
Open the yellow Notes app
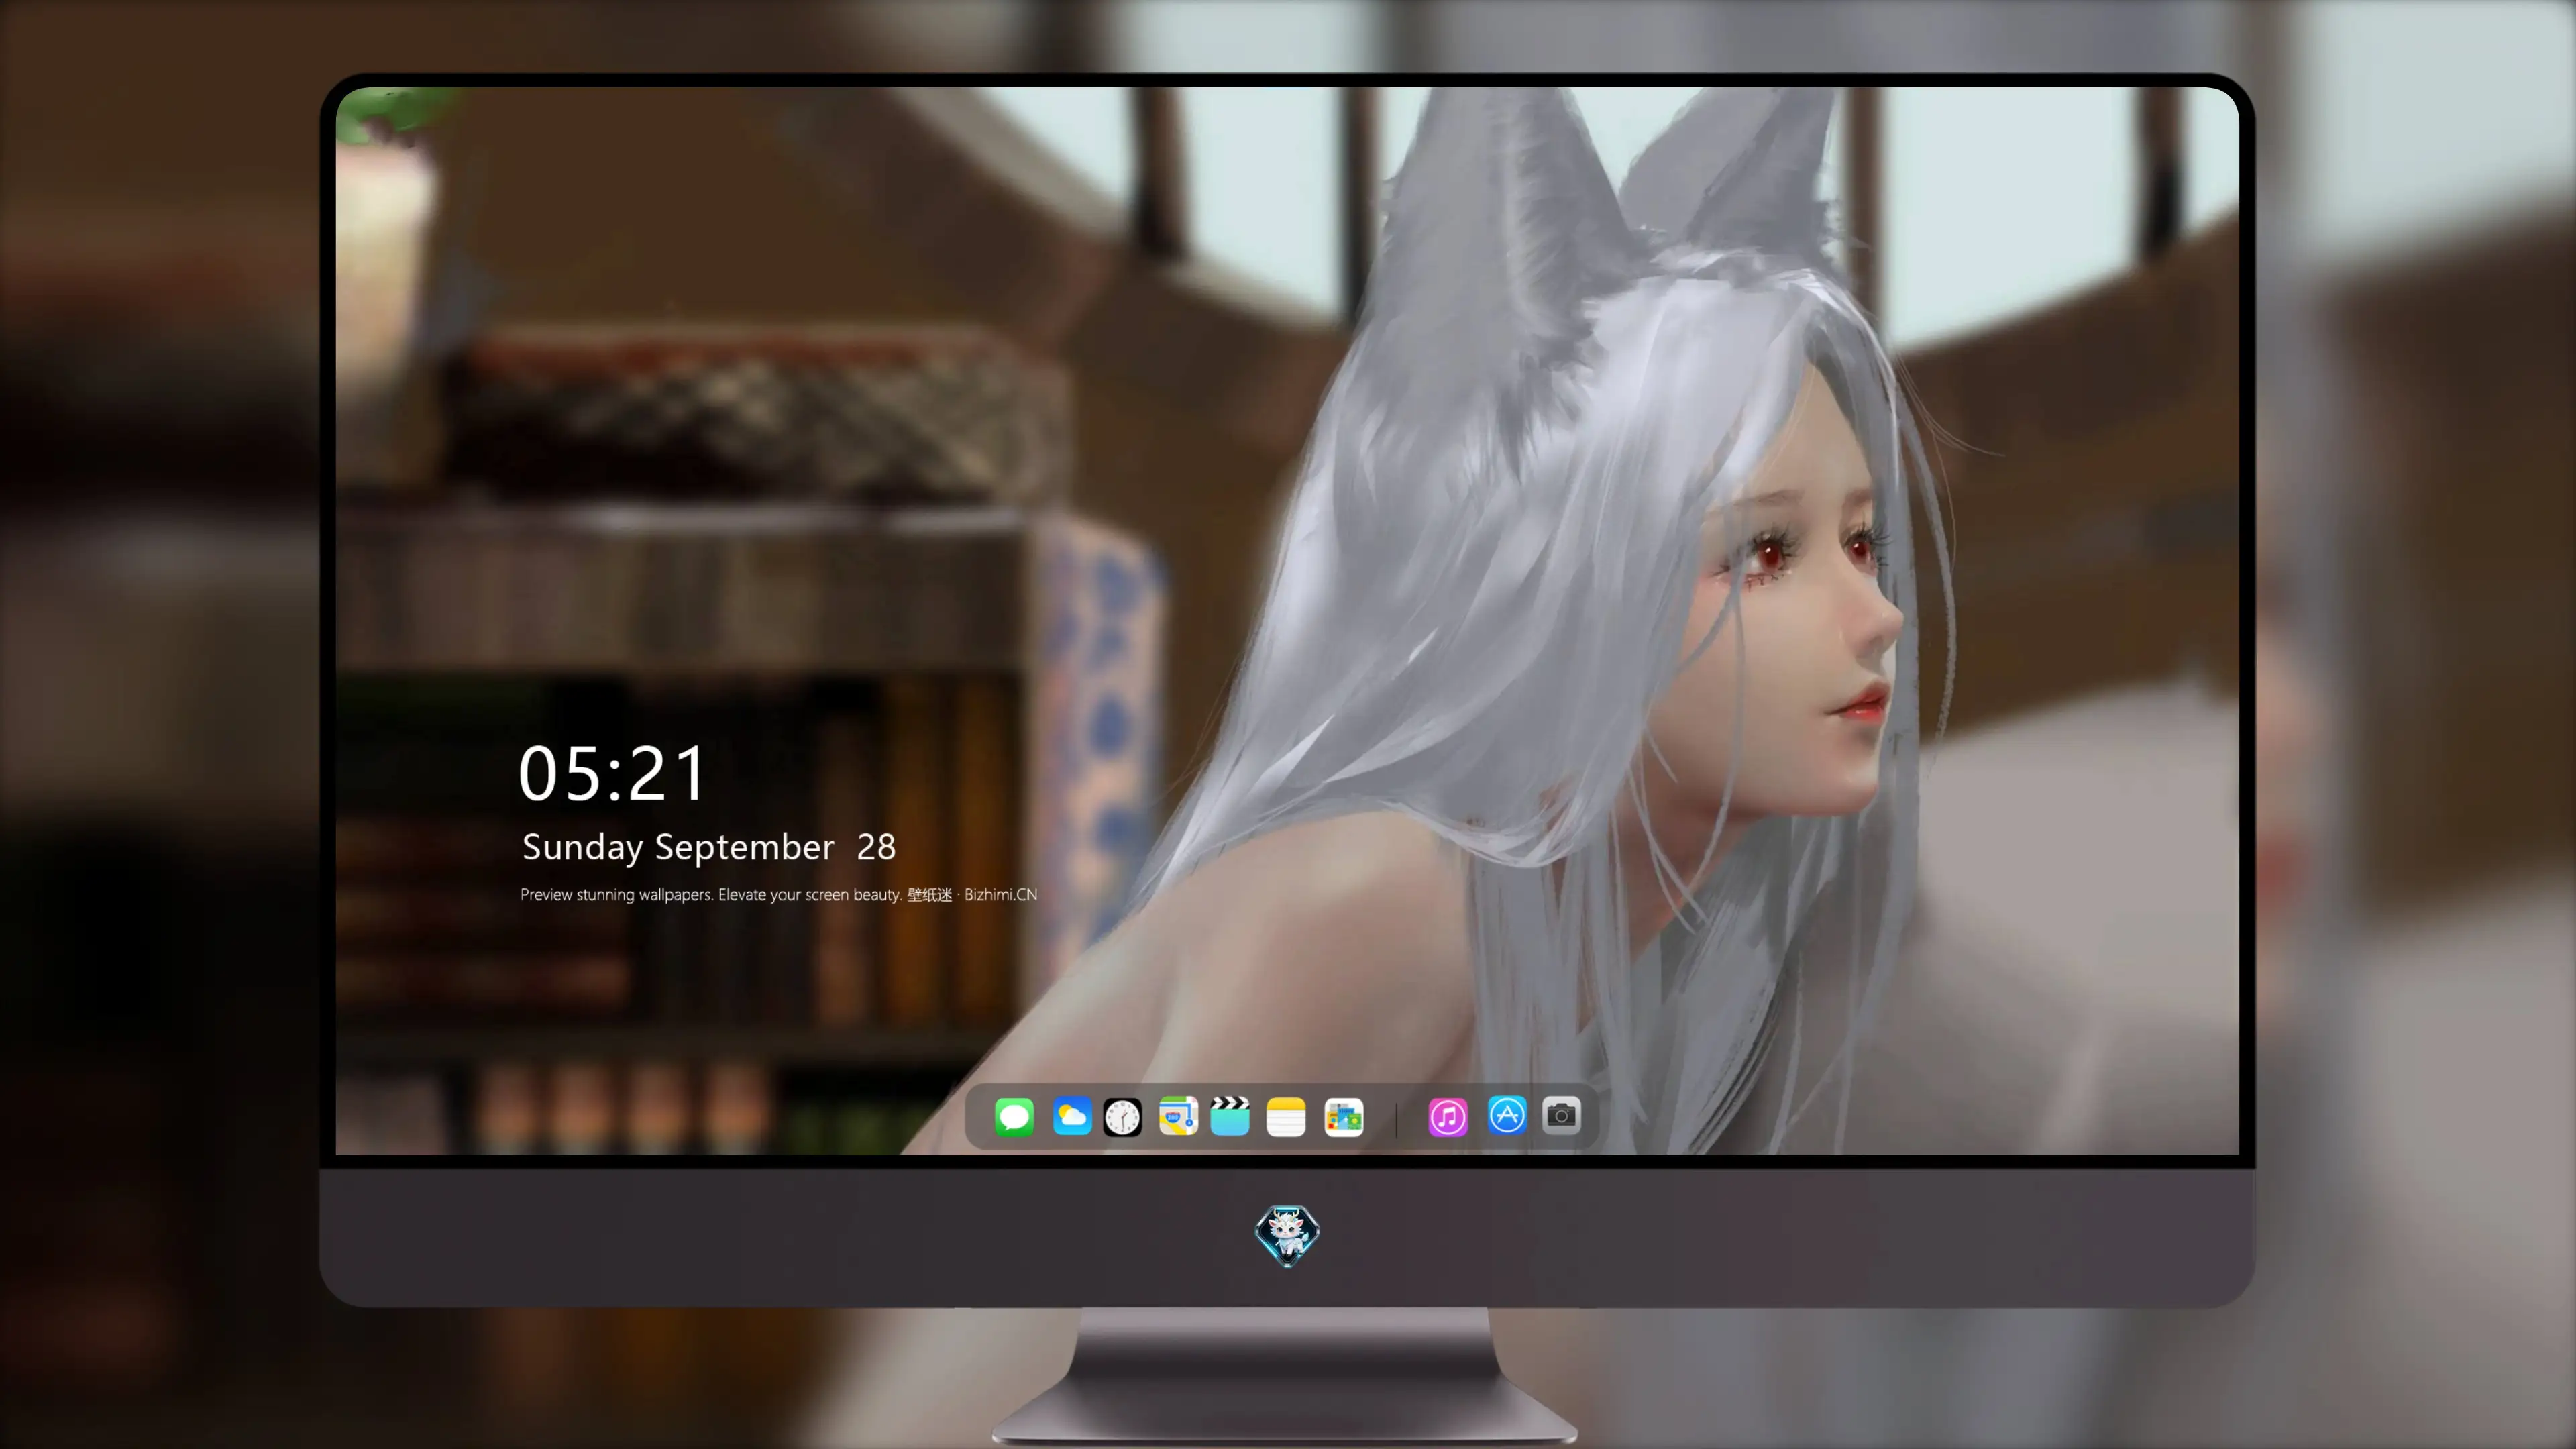1286,1116
